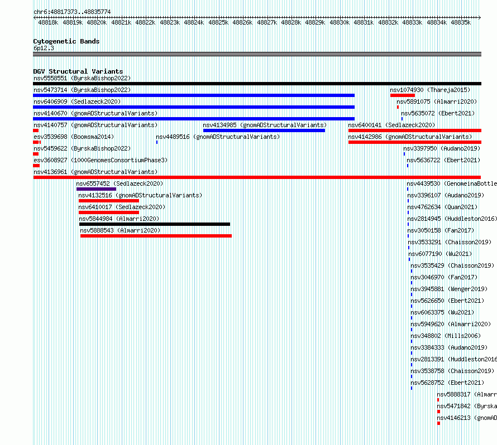Click the 6p12.3 cytogenetic band bar
Screen dimensions: 497x445
tap(257, 54)
